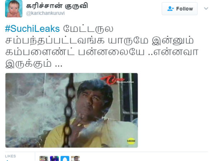Open the attached movie still image
This screenshot has width=215, height=161.
pyautogui.click(x=72, y=110)
